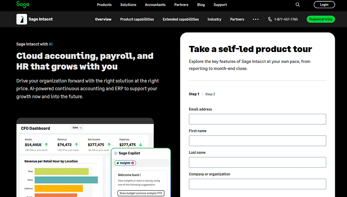Viewport: 347px width, 197px height.
Task: Open the Industry section in the subnav
Action: tap(214, 19)
